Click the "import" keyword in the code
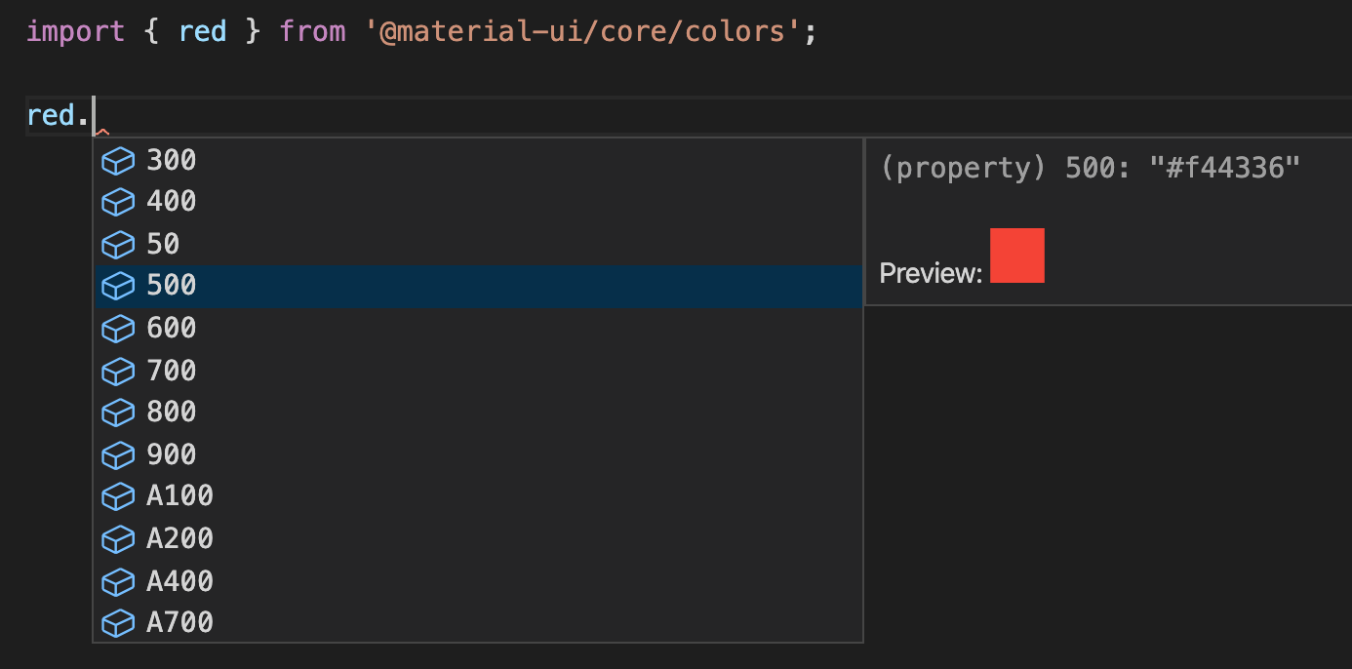The width and height of the screenshot is (1352, 669). tap(75, 31)
